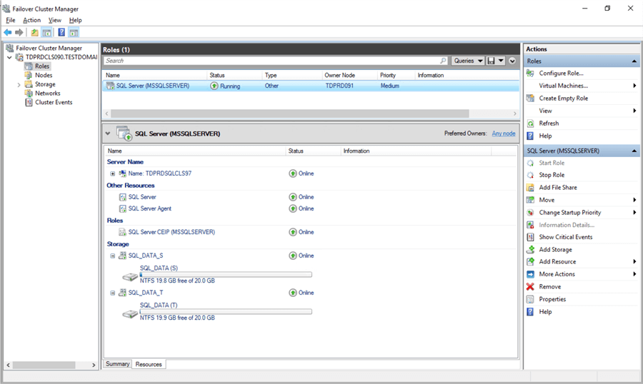Select the SQL Server (MSSQLSERVER) role row

point(311,86)
